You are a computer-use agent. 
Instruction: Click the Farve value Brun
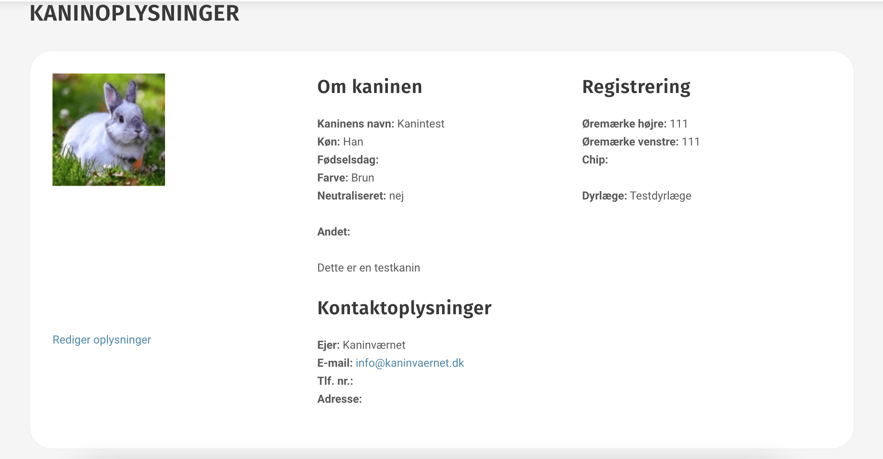[363, 178]
